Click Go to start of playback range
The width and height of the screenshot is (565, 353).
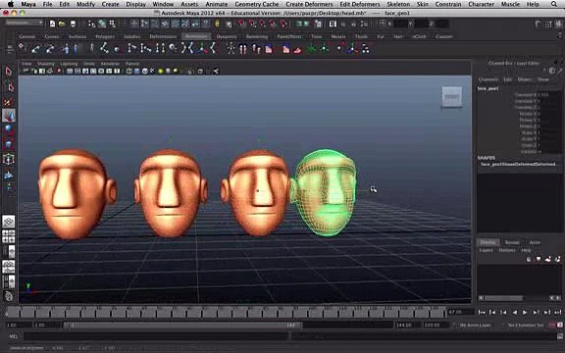point(482,312)
